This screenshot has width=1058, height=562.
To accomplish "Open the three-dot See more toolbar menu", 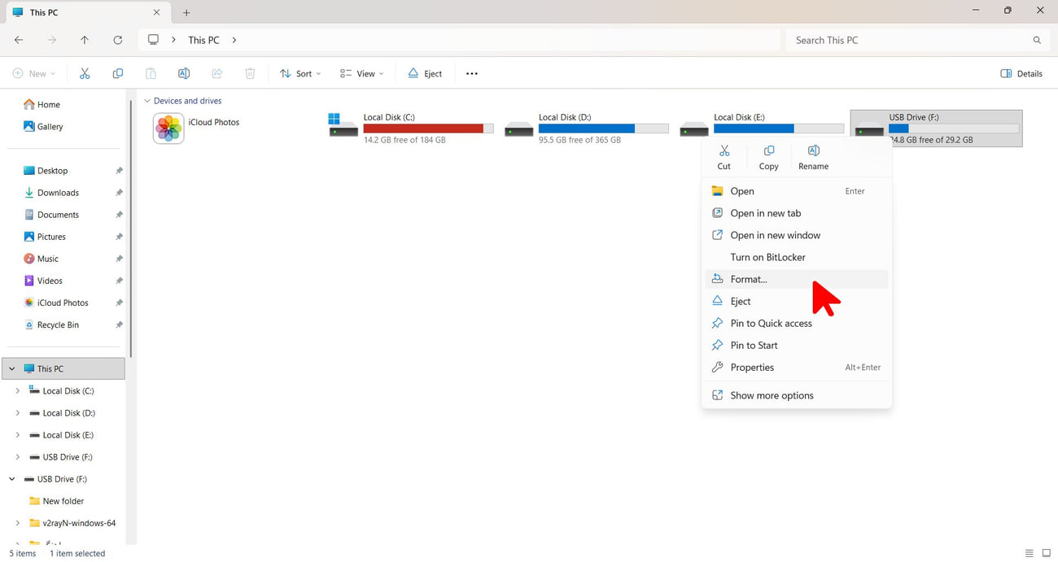I will click(x=471, y=73).
